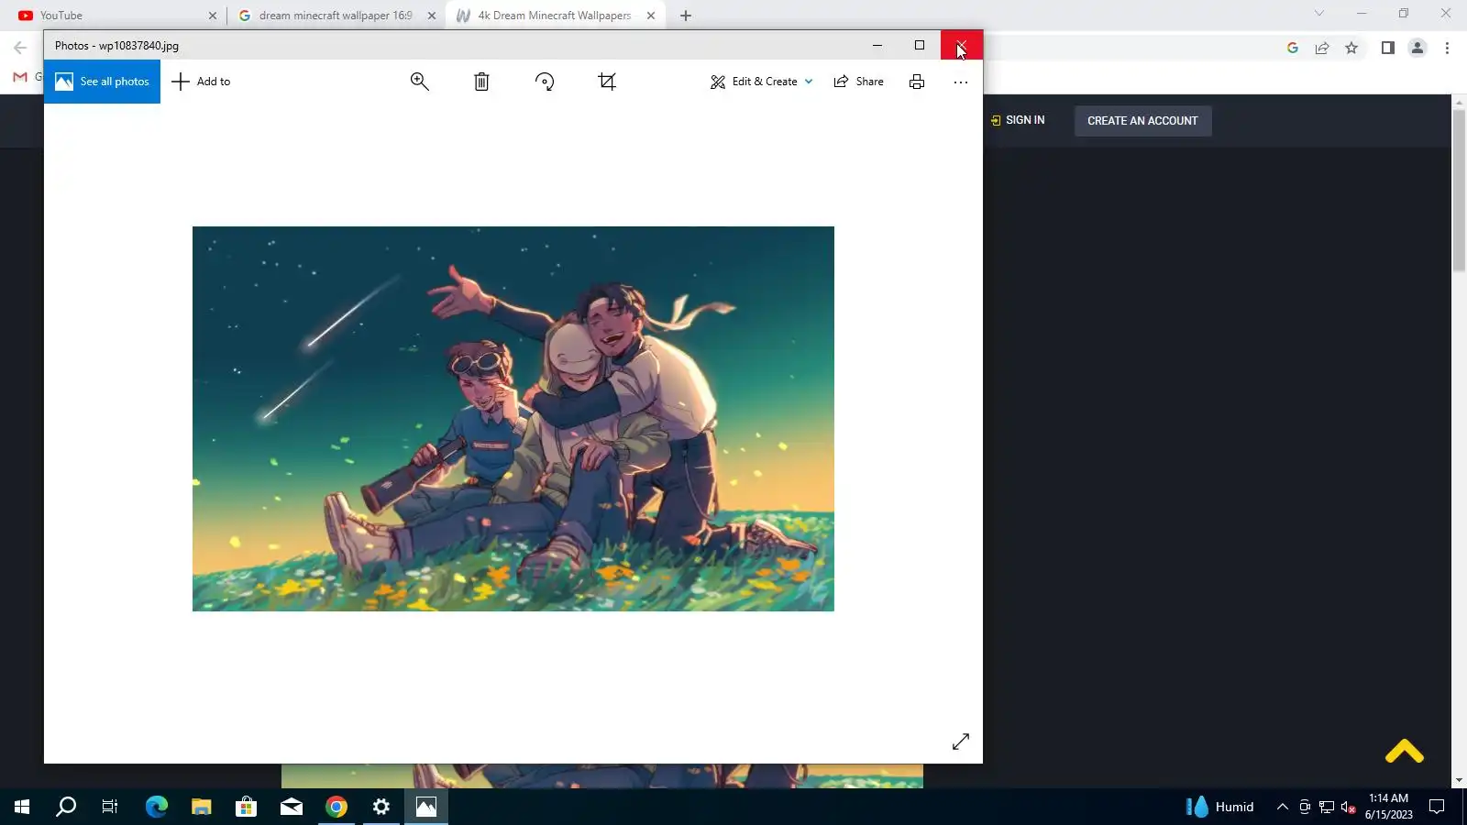Open network status tray icon

1327,807
